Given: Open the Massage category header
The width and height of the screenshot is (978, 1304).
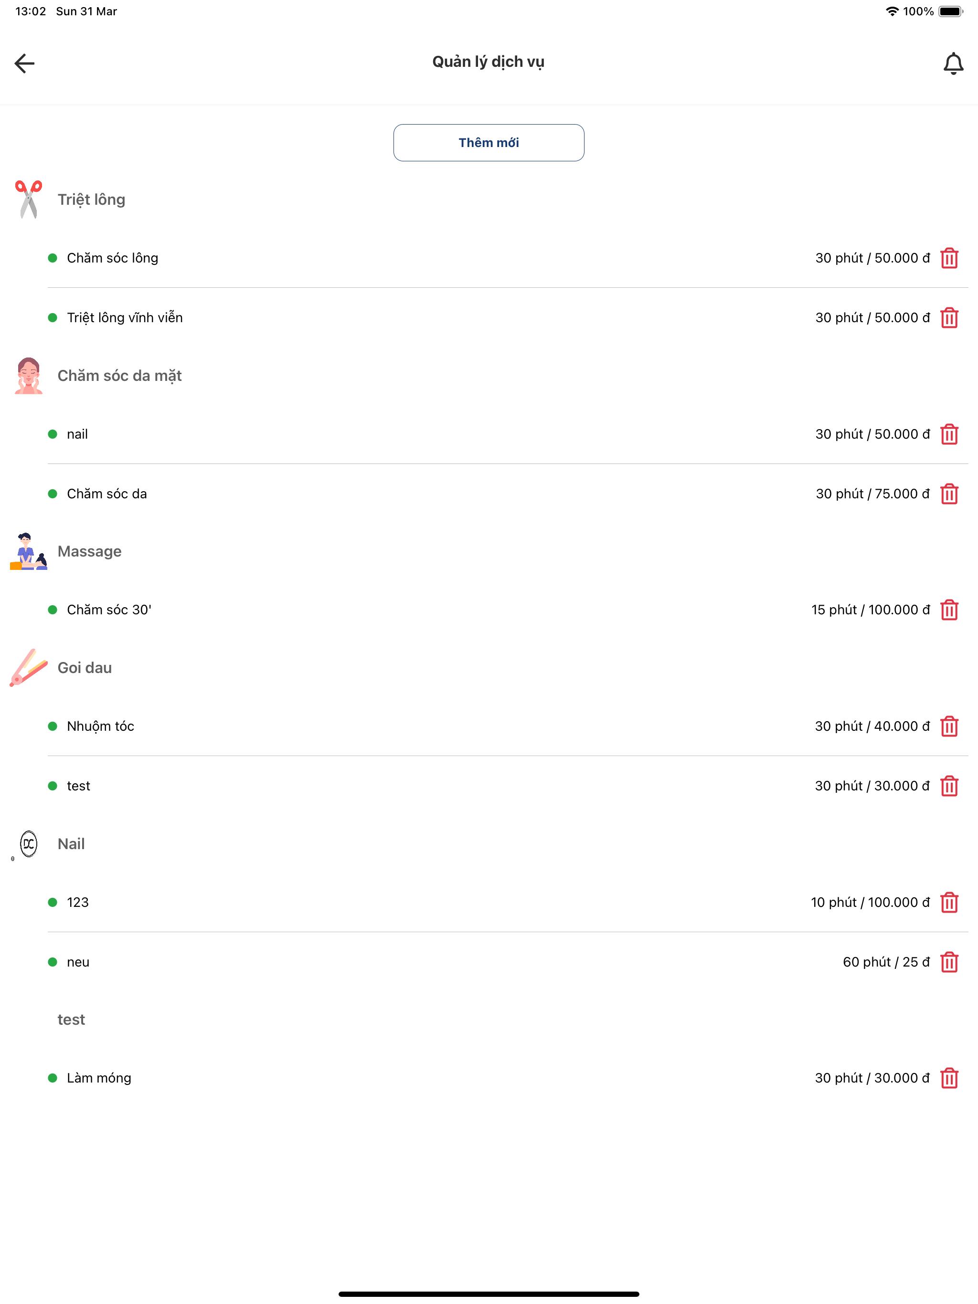Looking at the screenshot, I should (x=89, y=551).
